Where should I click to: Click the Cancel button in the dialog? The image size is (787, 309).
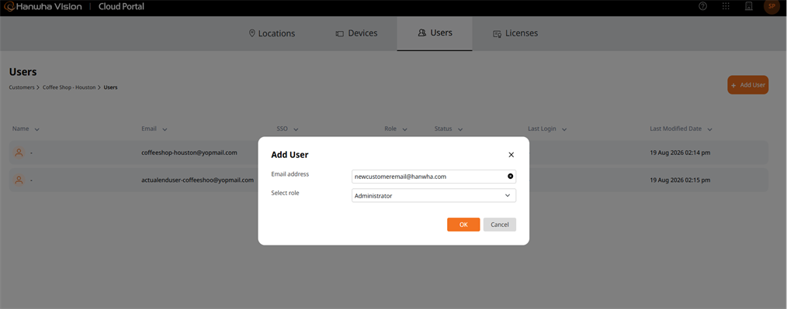click(499, 225)
